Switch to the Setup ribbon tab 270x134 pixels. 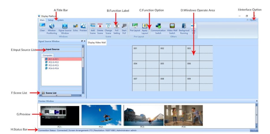point(50,20)
